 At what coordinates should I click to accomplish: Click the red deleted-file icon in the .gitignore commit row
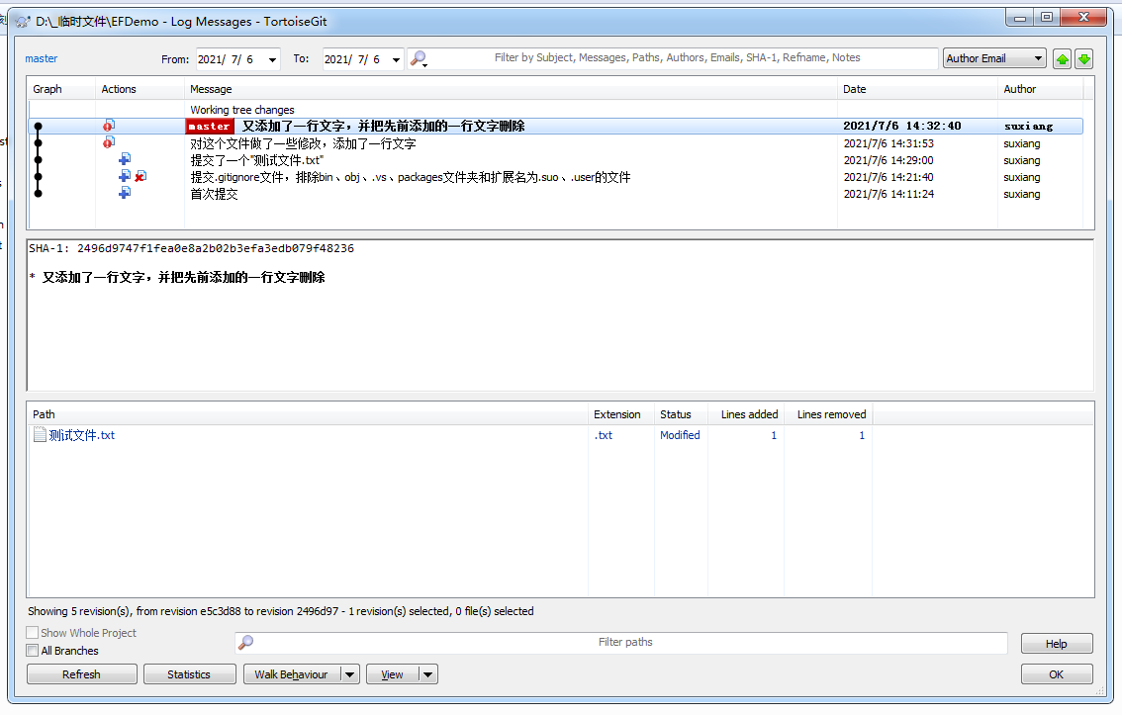(x=140, y=177)
